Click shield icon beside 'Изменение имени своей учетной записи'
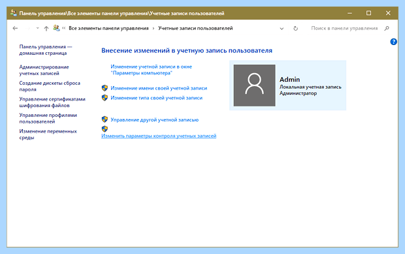This screenshot has height=254, width=405. click(105, 88)
